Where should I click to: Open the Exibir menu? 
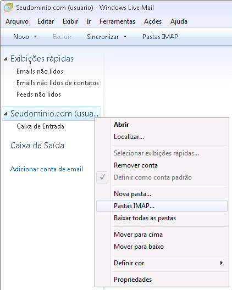(x=70, y=21)
